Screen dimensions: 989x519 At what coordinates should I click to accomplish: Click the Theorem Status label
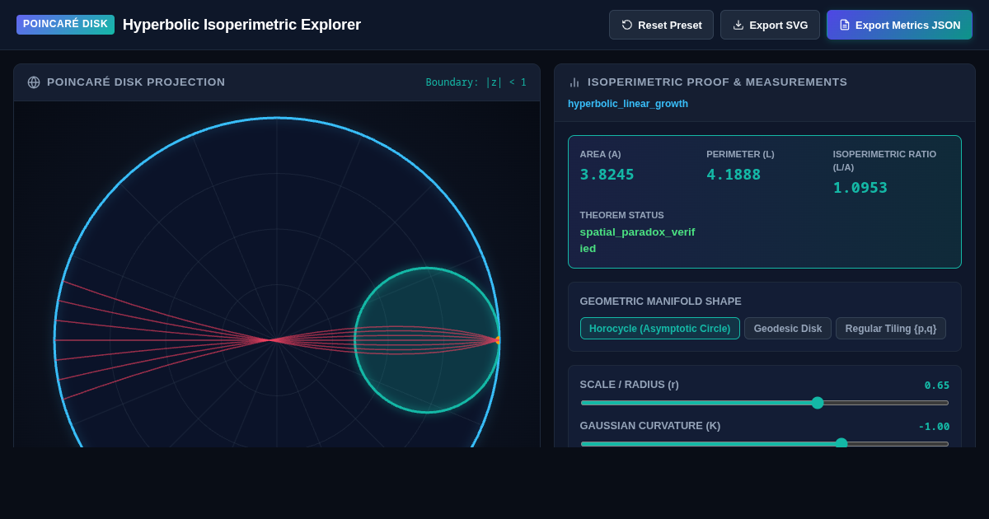click(x=622, y=215)
